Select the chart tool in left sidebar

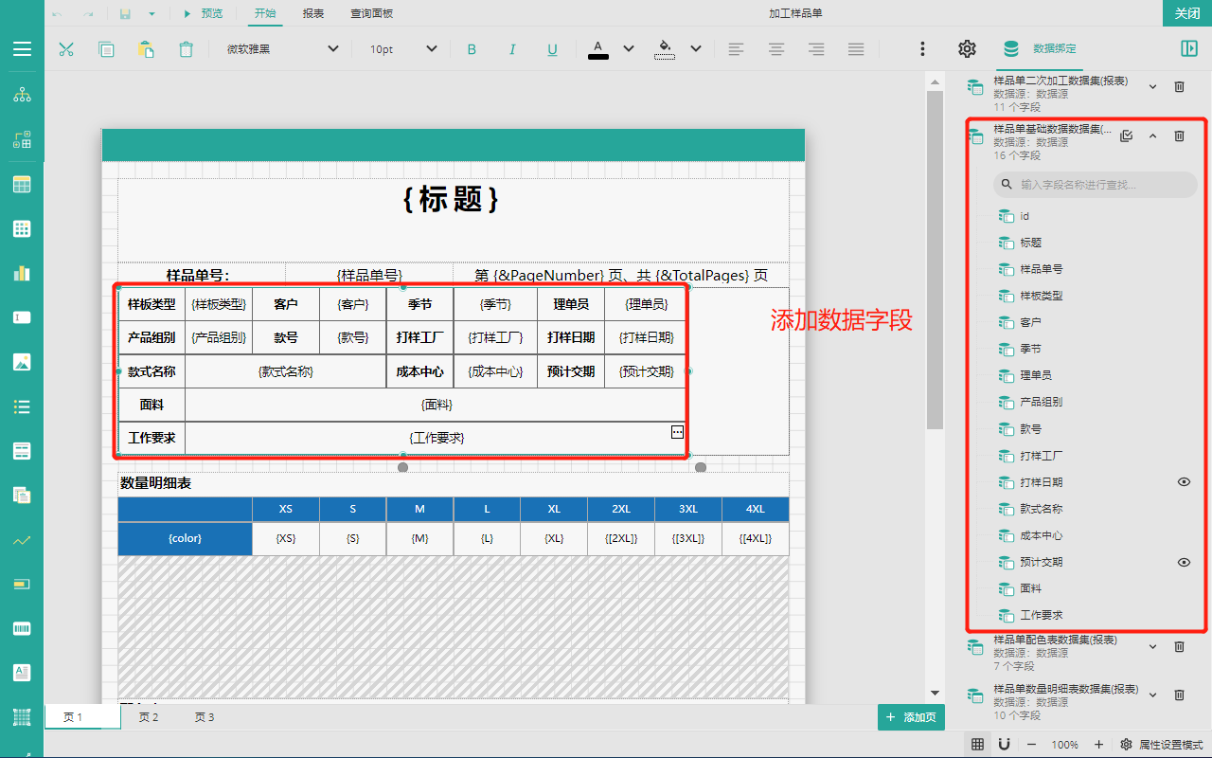22,273
